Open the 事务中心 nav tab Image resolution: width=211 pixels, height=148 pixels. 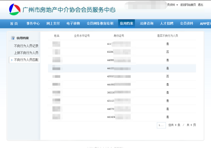33,24
